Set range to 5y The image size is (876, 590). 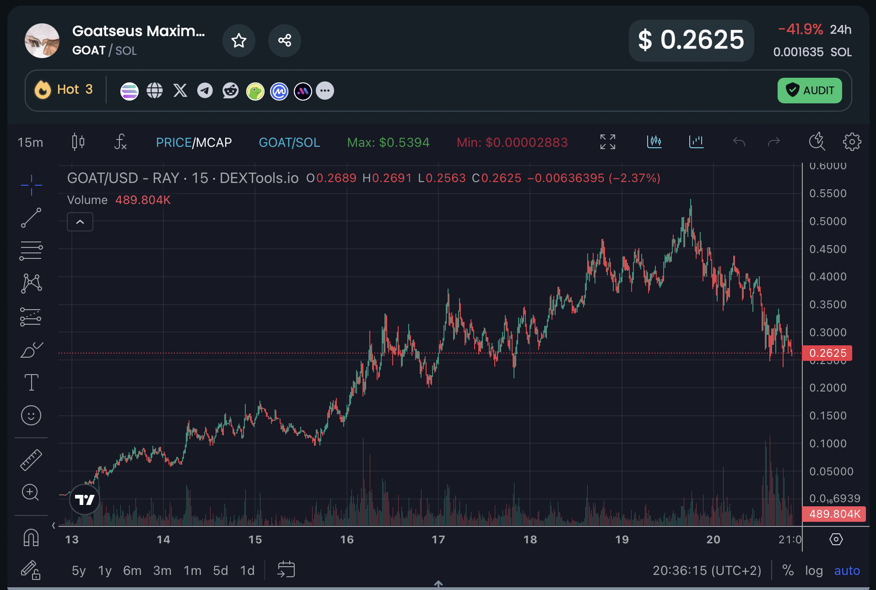pyautogui.click(x=79, y=571)
